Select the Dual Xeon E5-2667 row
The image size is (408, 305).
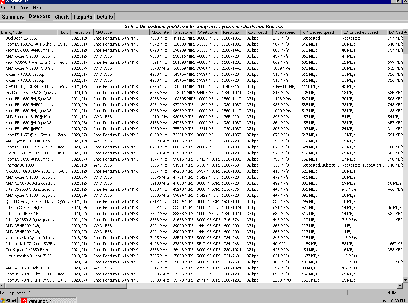pos(201,38)
